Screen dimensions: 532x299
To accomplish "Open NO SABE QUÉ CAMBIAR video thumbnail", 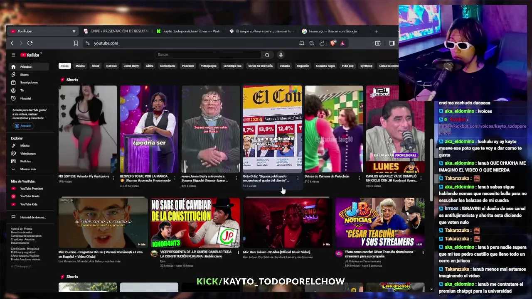I will click(x=195, y=223).
